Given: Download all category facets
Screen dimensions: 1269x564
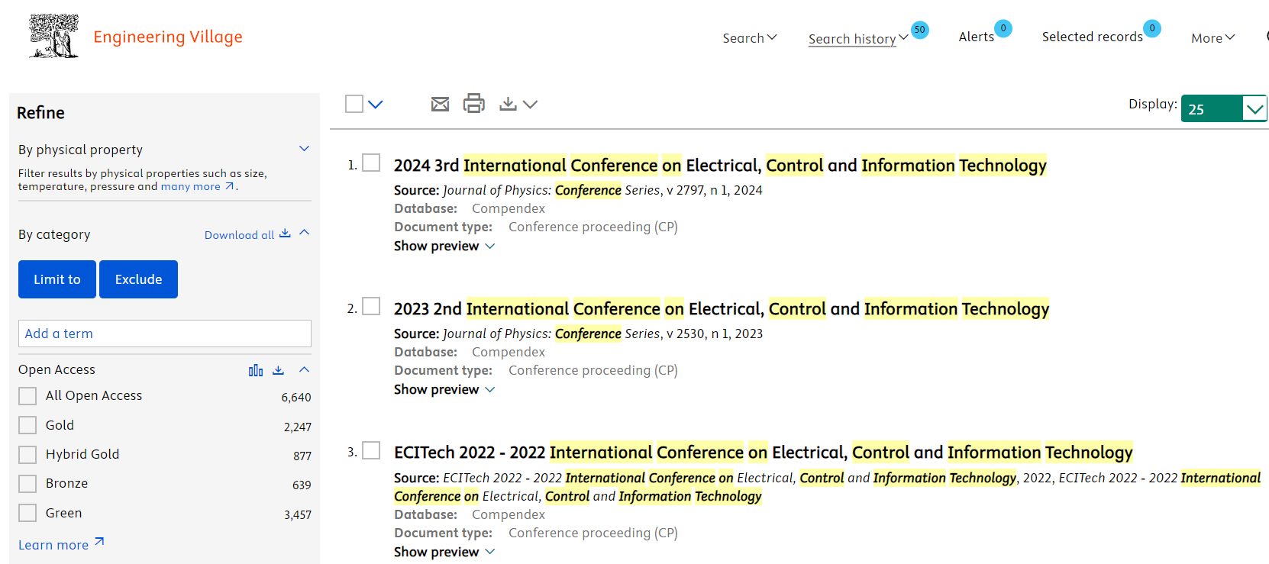Looking at the screenshot, I should (x=247, y=234).
